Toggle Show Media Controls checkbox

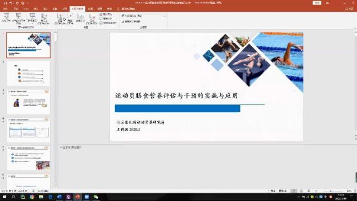coord(101,23)
